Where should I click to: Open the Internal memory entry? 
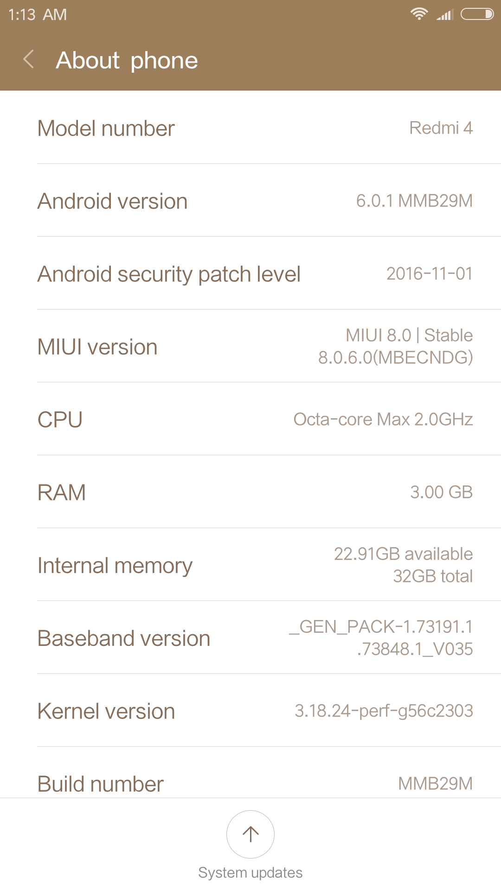[x=250, y=565]
